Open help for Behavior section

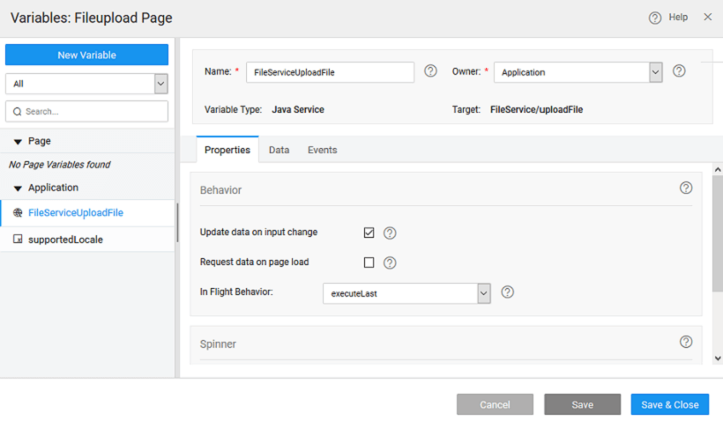coord(686,188)
